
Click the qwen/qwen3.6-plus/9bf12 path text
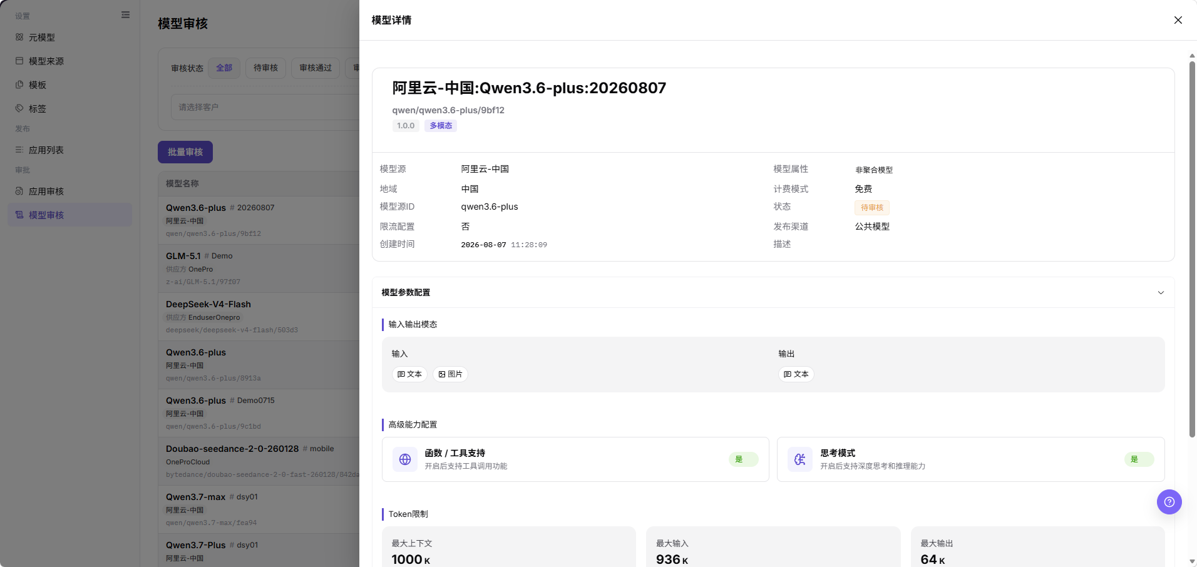[448, 110]
